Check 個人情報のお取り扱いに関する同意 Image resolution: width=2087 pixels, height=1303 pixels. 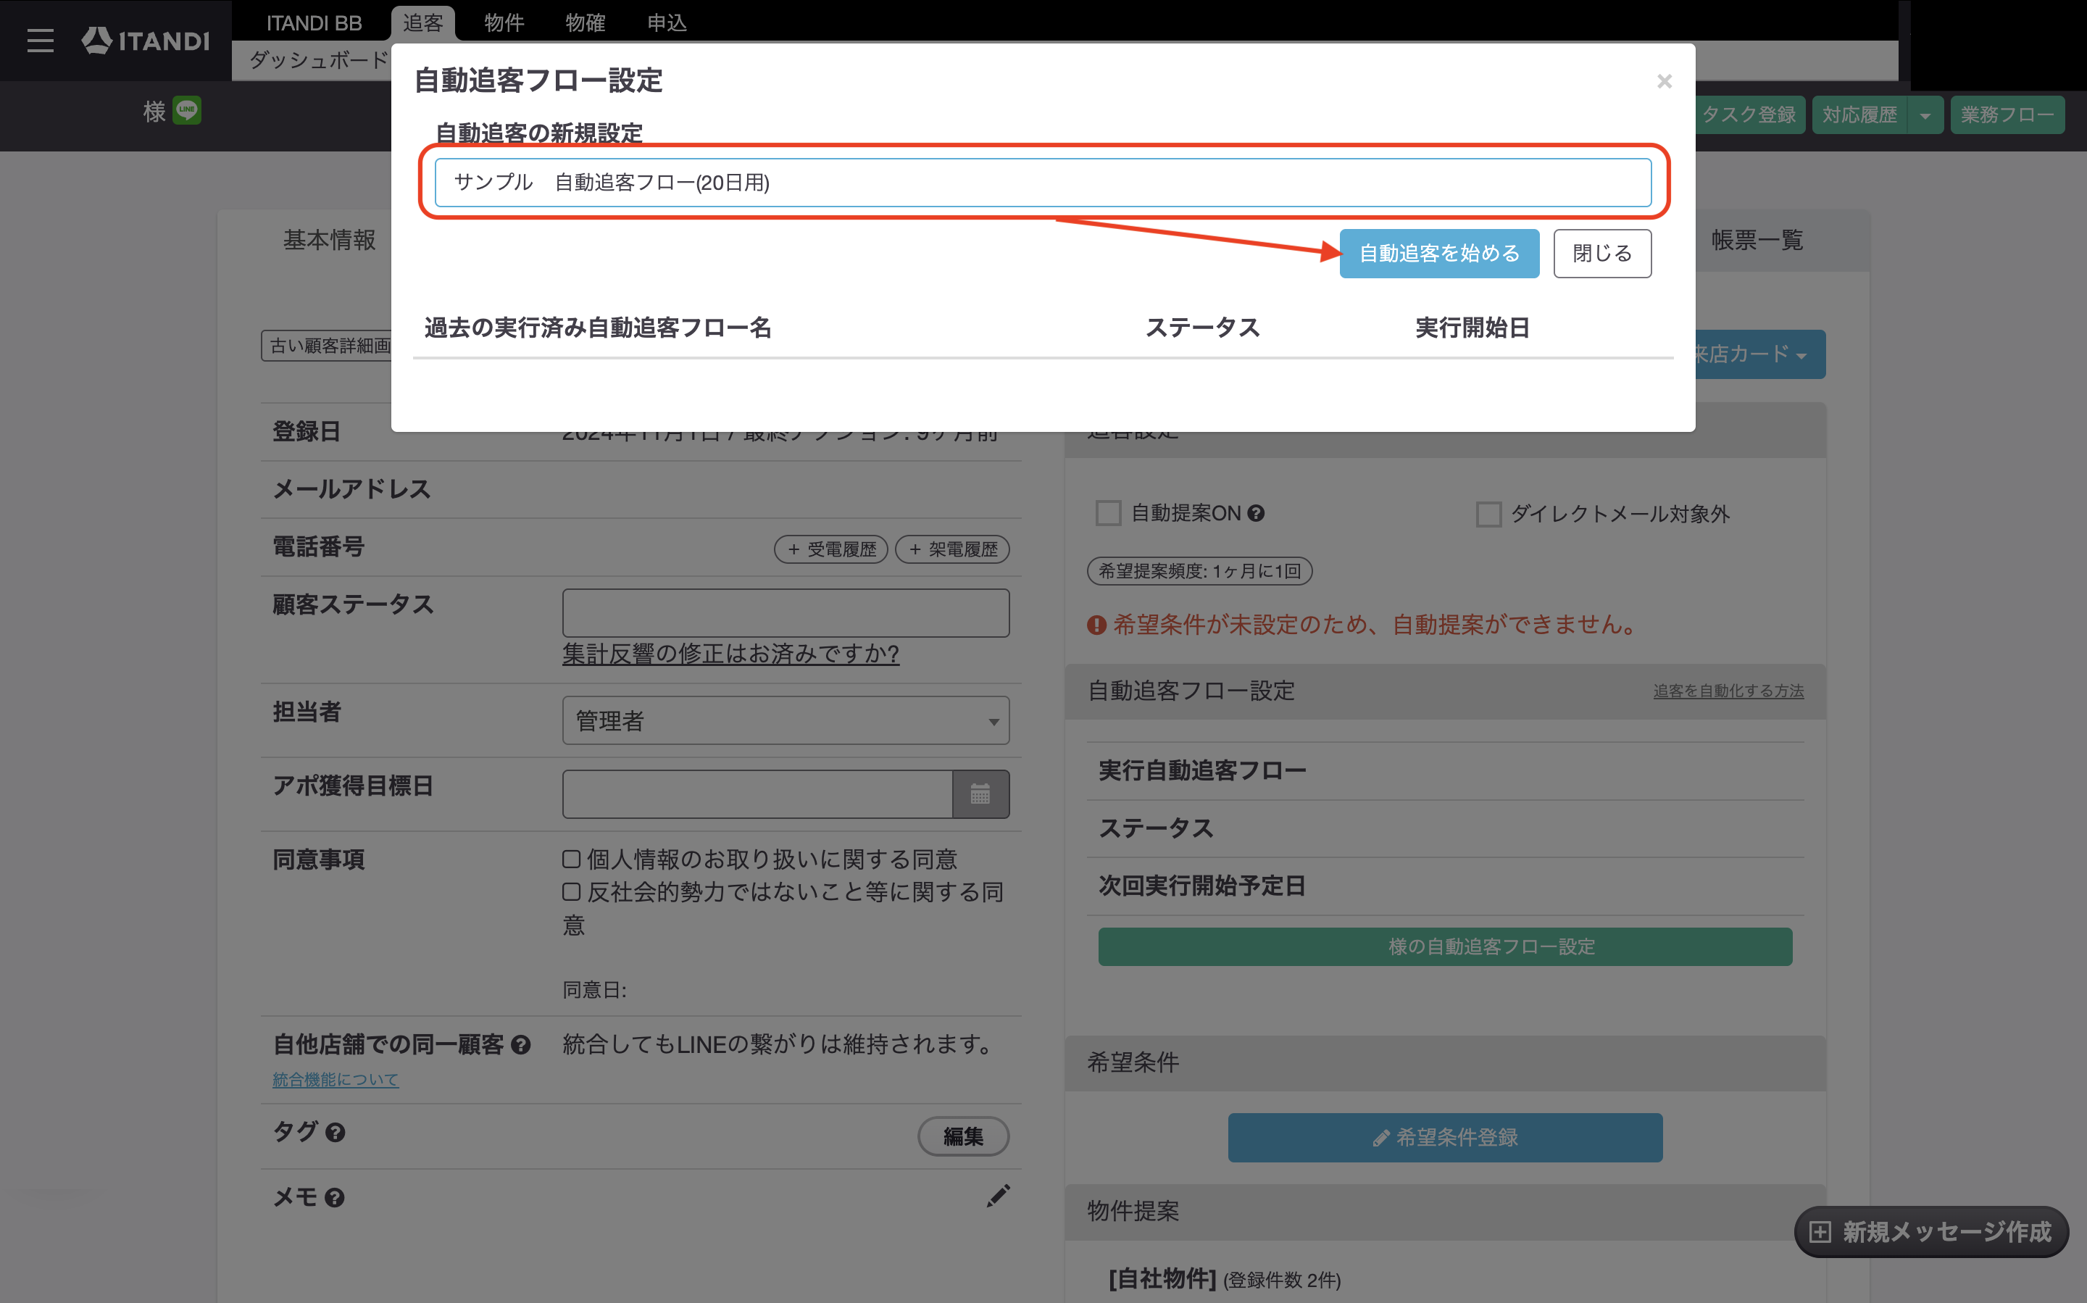click(571, 859)
